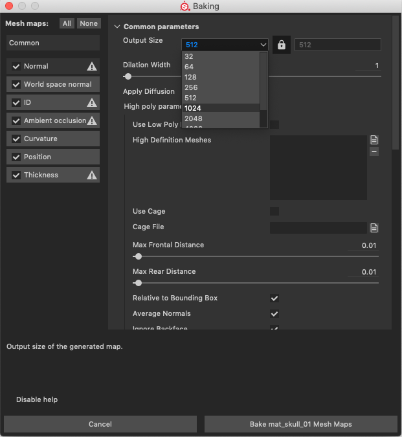Viewport: 402px width, 437px height.
Task: Uncheck the Curvature mesh map checkbox
Action: 16,139
